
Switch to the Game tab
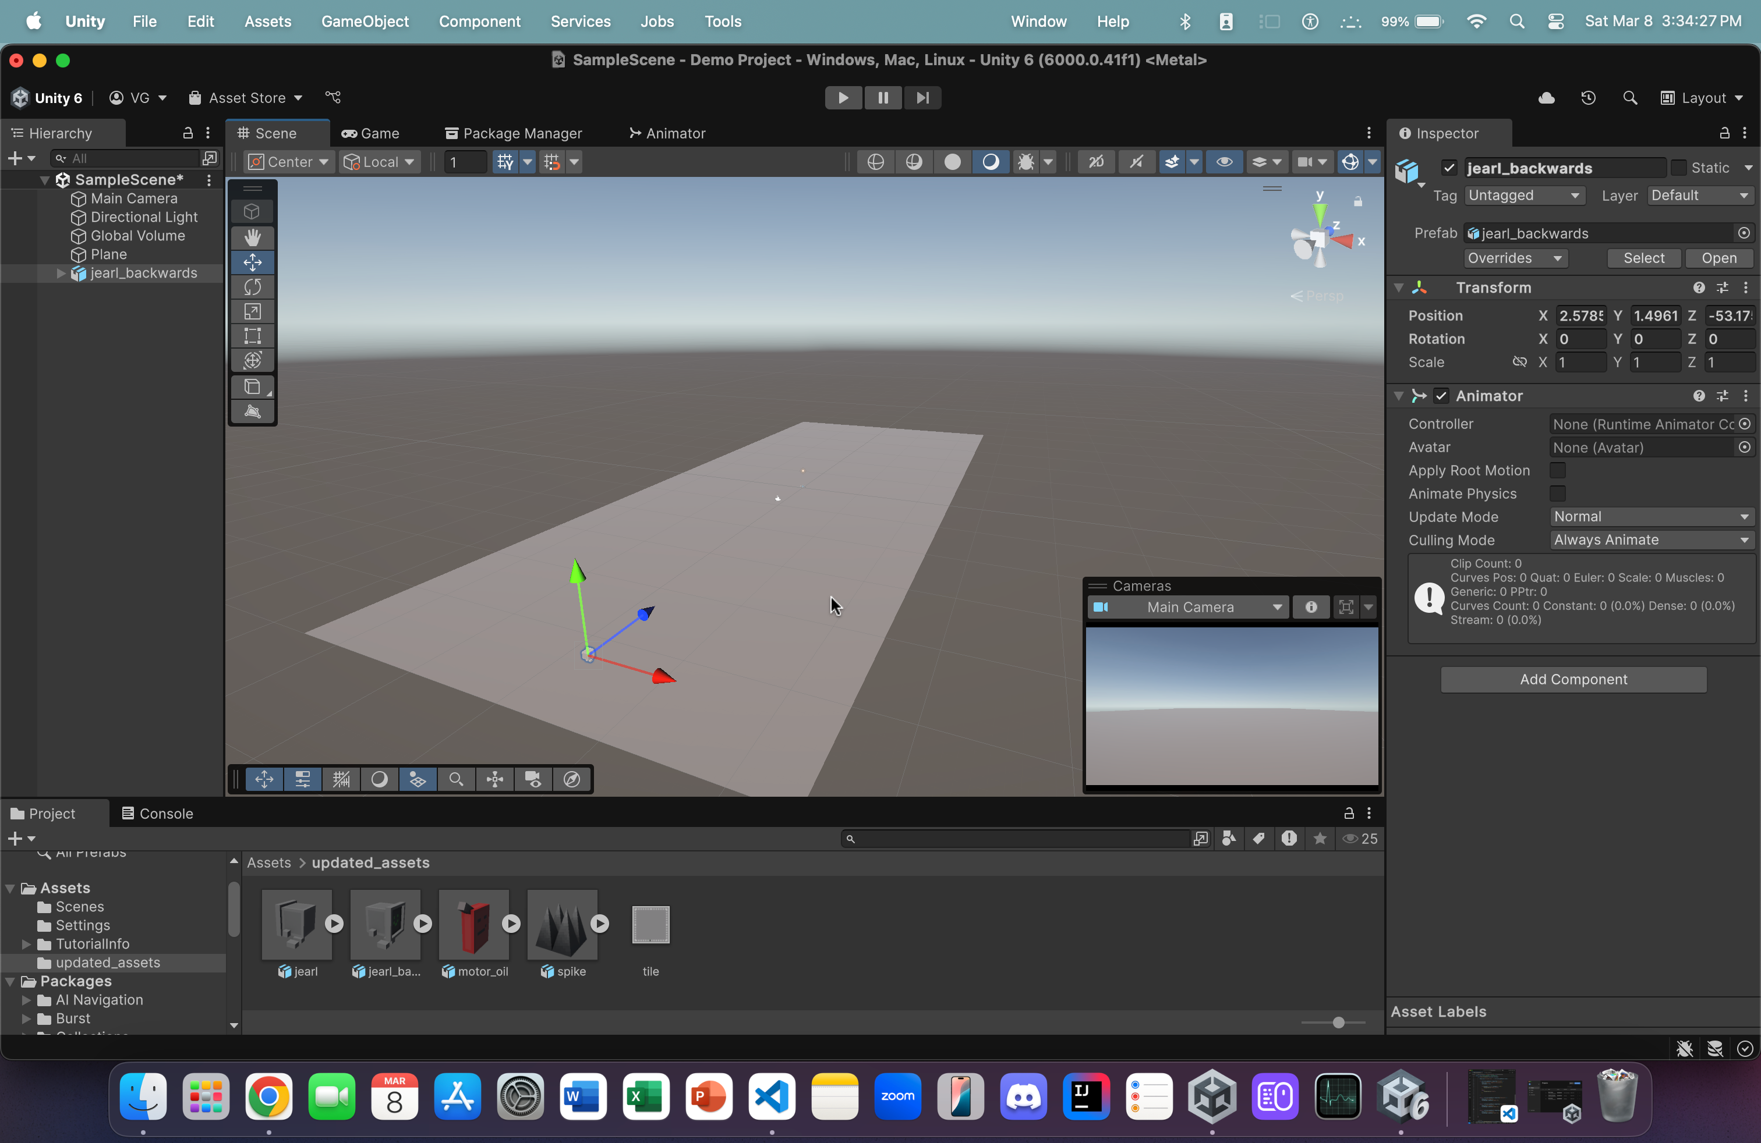click(371, 133)
